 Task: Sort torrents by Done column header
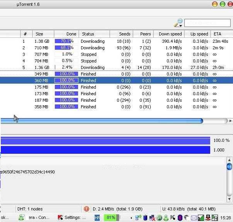66,34
